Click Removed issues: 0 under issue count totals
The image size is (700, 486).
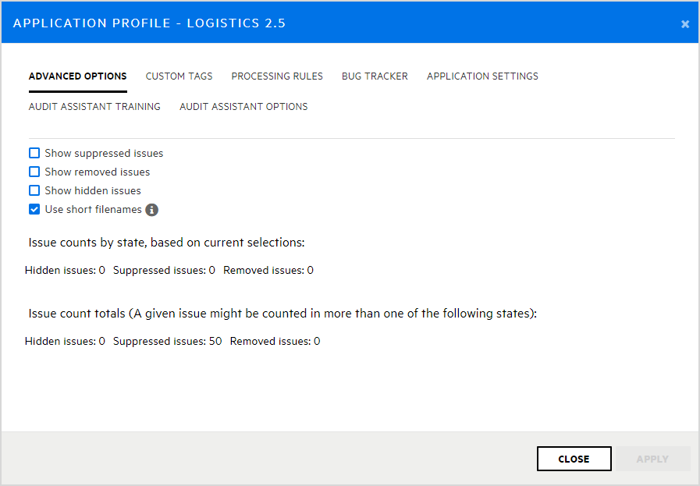pos(275,342)
